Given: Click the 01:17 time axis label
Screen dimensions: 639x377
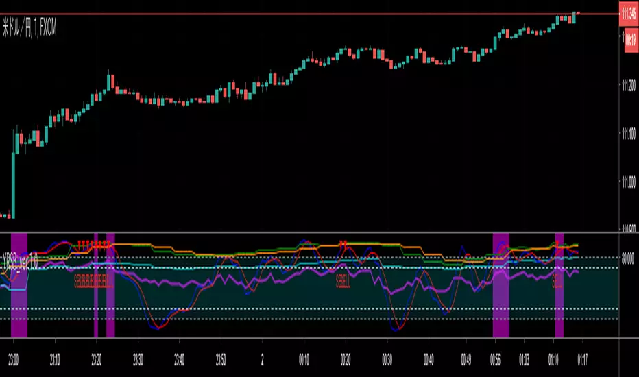Looking at the screenshot, I should click(x=582, y=360).
